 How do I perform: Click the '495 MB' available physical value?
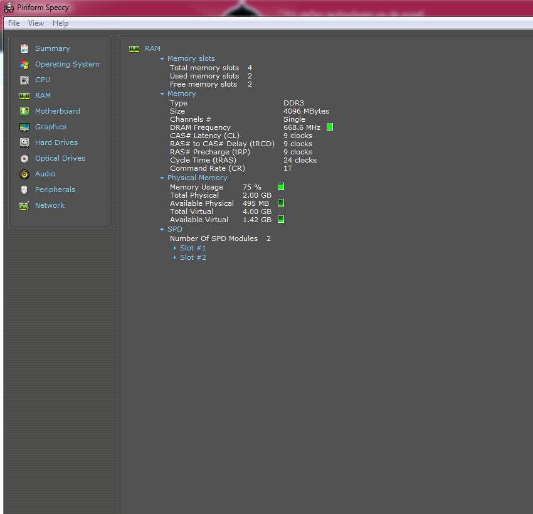click(256, 203)
